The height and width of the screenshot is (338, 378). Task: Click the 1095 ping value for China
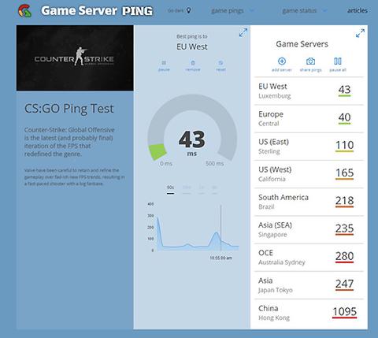point(344,312)
